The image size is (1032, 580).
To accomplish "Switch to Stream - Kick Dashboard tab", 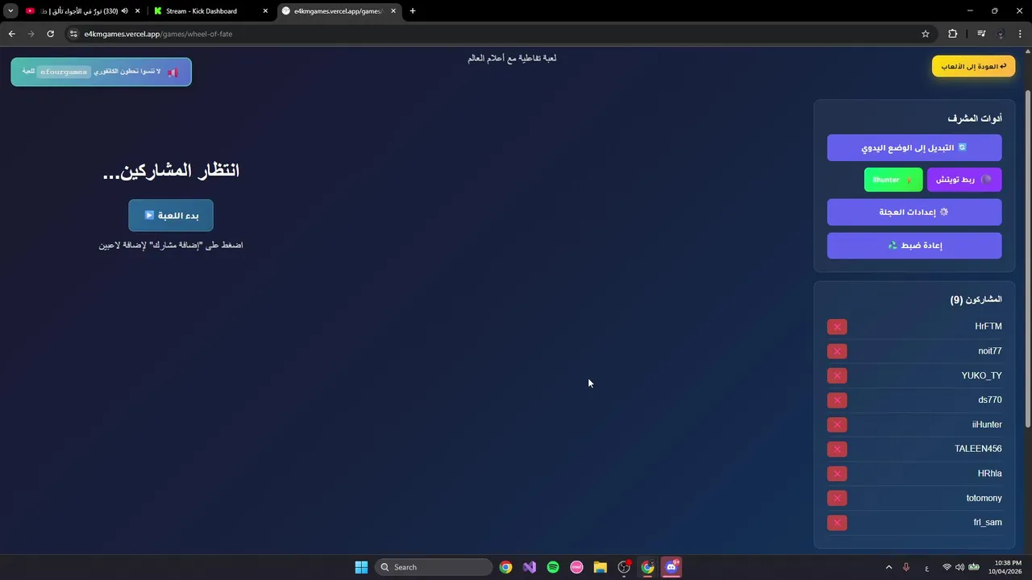I will tap(202, 11).
